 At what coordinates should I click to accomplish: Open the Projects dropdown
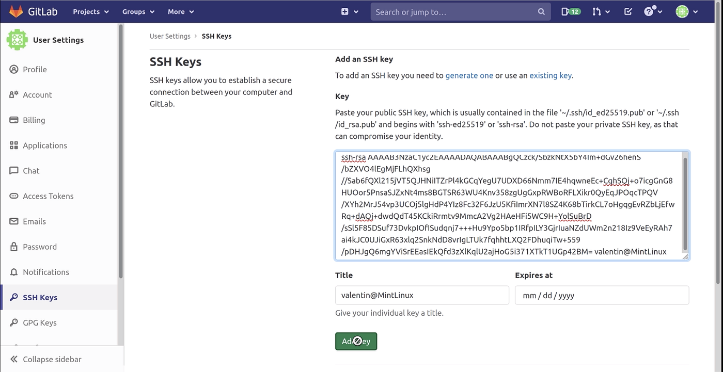[x=90, y=11]
